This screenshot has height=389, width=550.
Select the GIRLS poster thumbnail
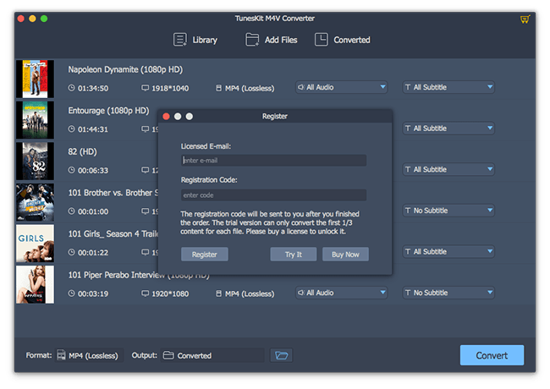pos(35,244)
